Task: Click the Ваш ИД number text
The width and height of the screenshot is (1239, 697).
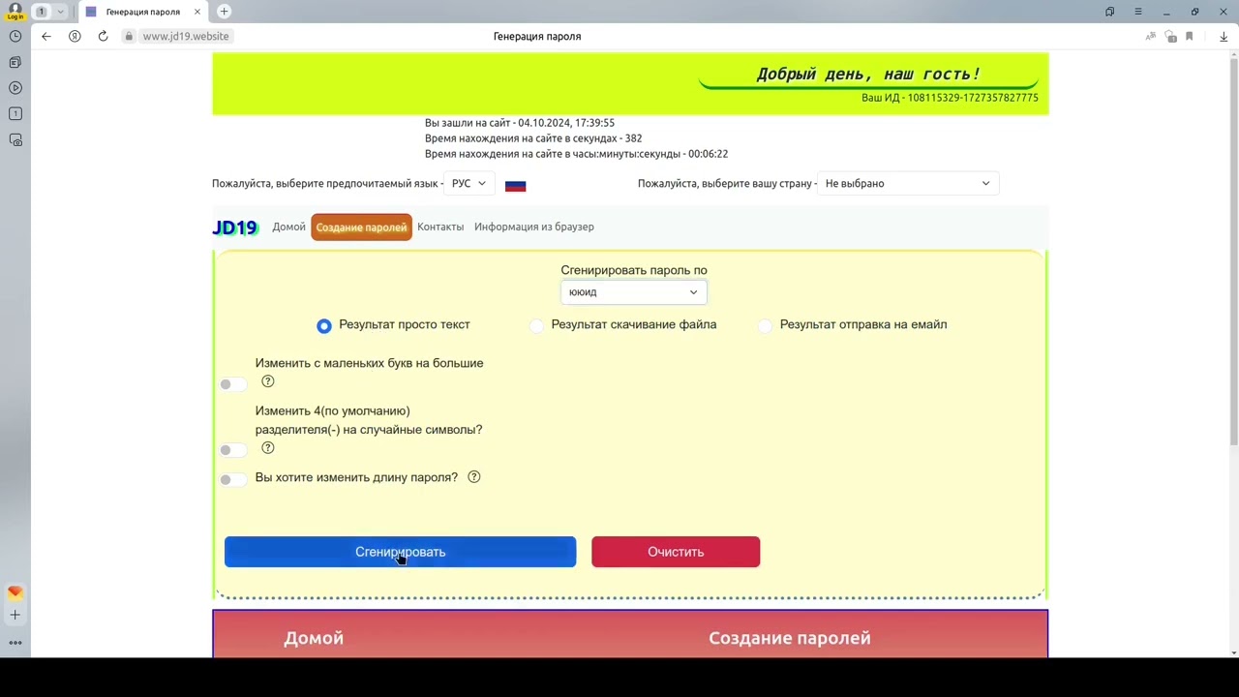Action: (950, 98)
